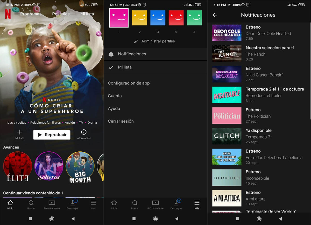Add title with plus Mi lista icon

pyautogui.click(x=20, y=135)
